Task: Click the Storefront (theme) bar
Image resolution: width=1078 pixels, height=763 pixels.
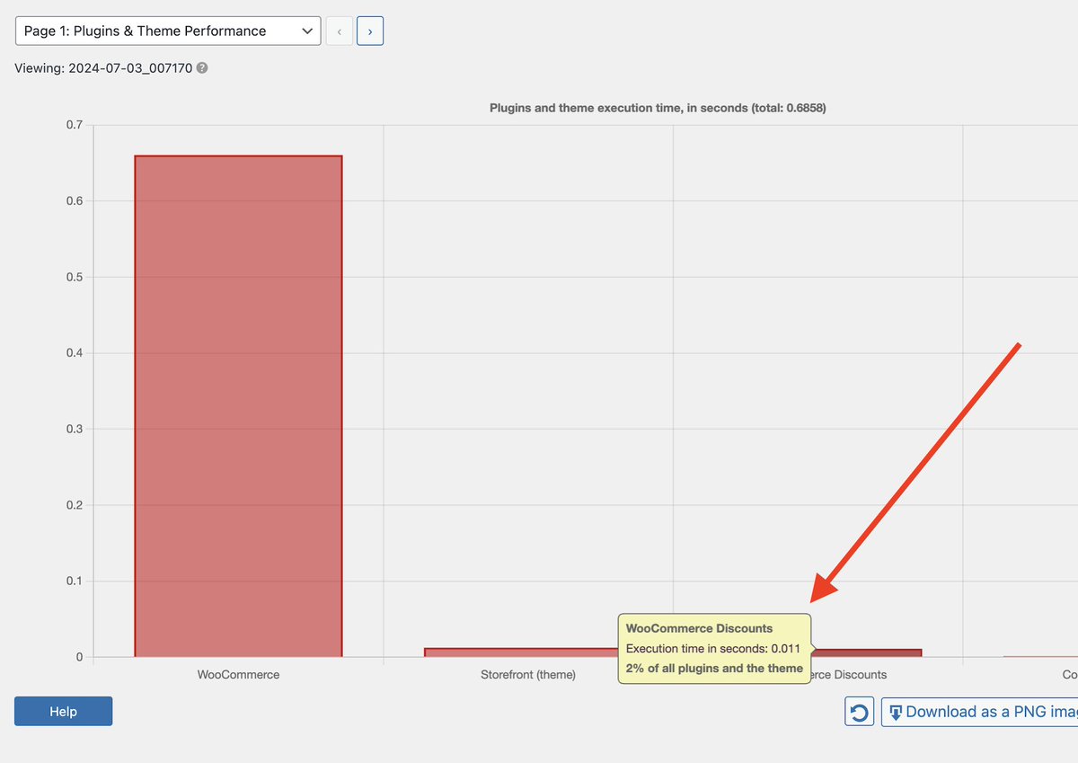Action: (x=521, y=652)
